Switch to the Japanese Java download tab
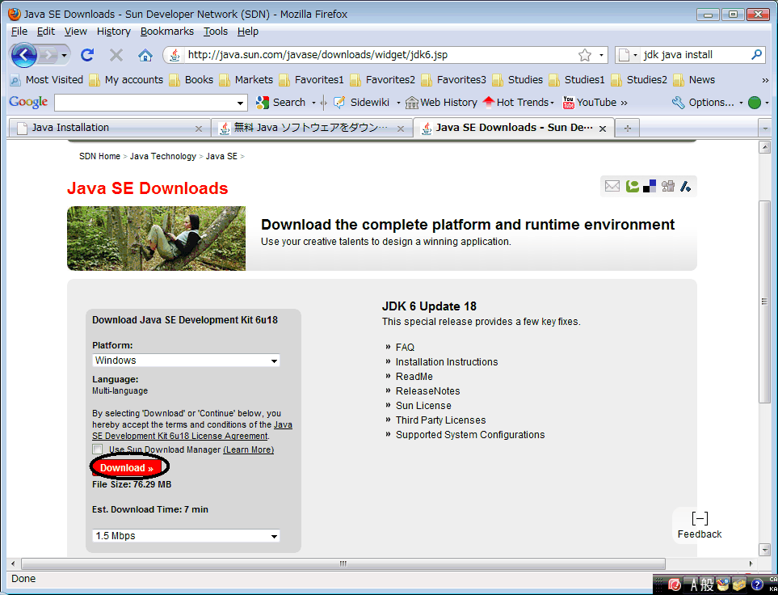Image resolution: width=778 pixels, height=595 pixels. (312, 129)
